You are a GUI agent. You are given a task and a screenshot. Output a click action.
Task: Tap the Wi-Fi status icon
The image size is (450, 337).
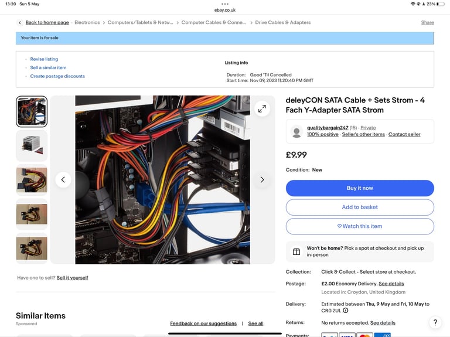412,4
